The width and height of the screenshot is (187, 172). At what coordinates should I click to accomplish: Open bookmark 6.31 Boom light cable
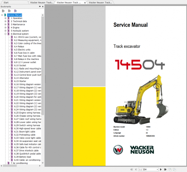(x=25, y=132)
